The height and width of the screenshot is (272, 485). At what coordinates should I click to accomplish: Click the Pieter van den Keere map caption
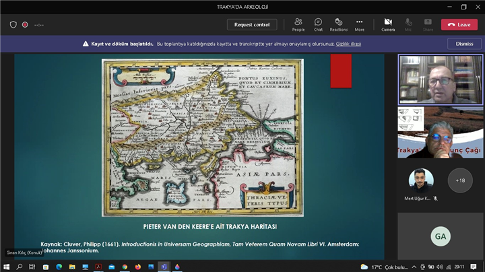(210, 227)
